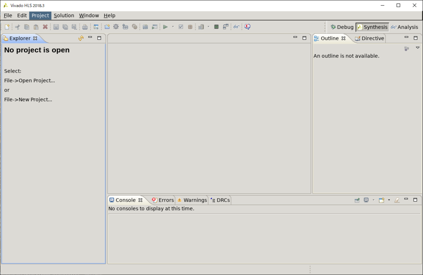Open the Window menu
This screenshot has height=275, width=423.
[89, 15]
